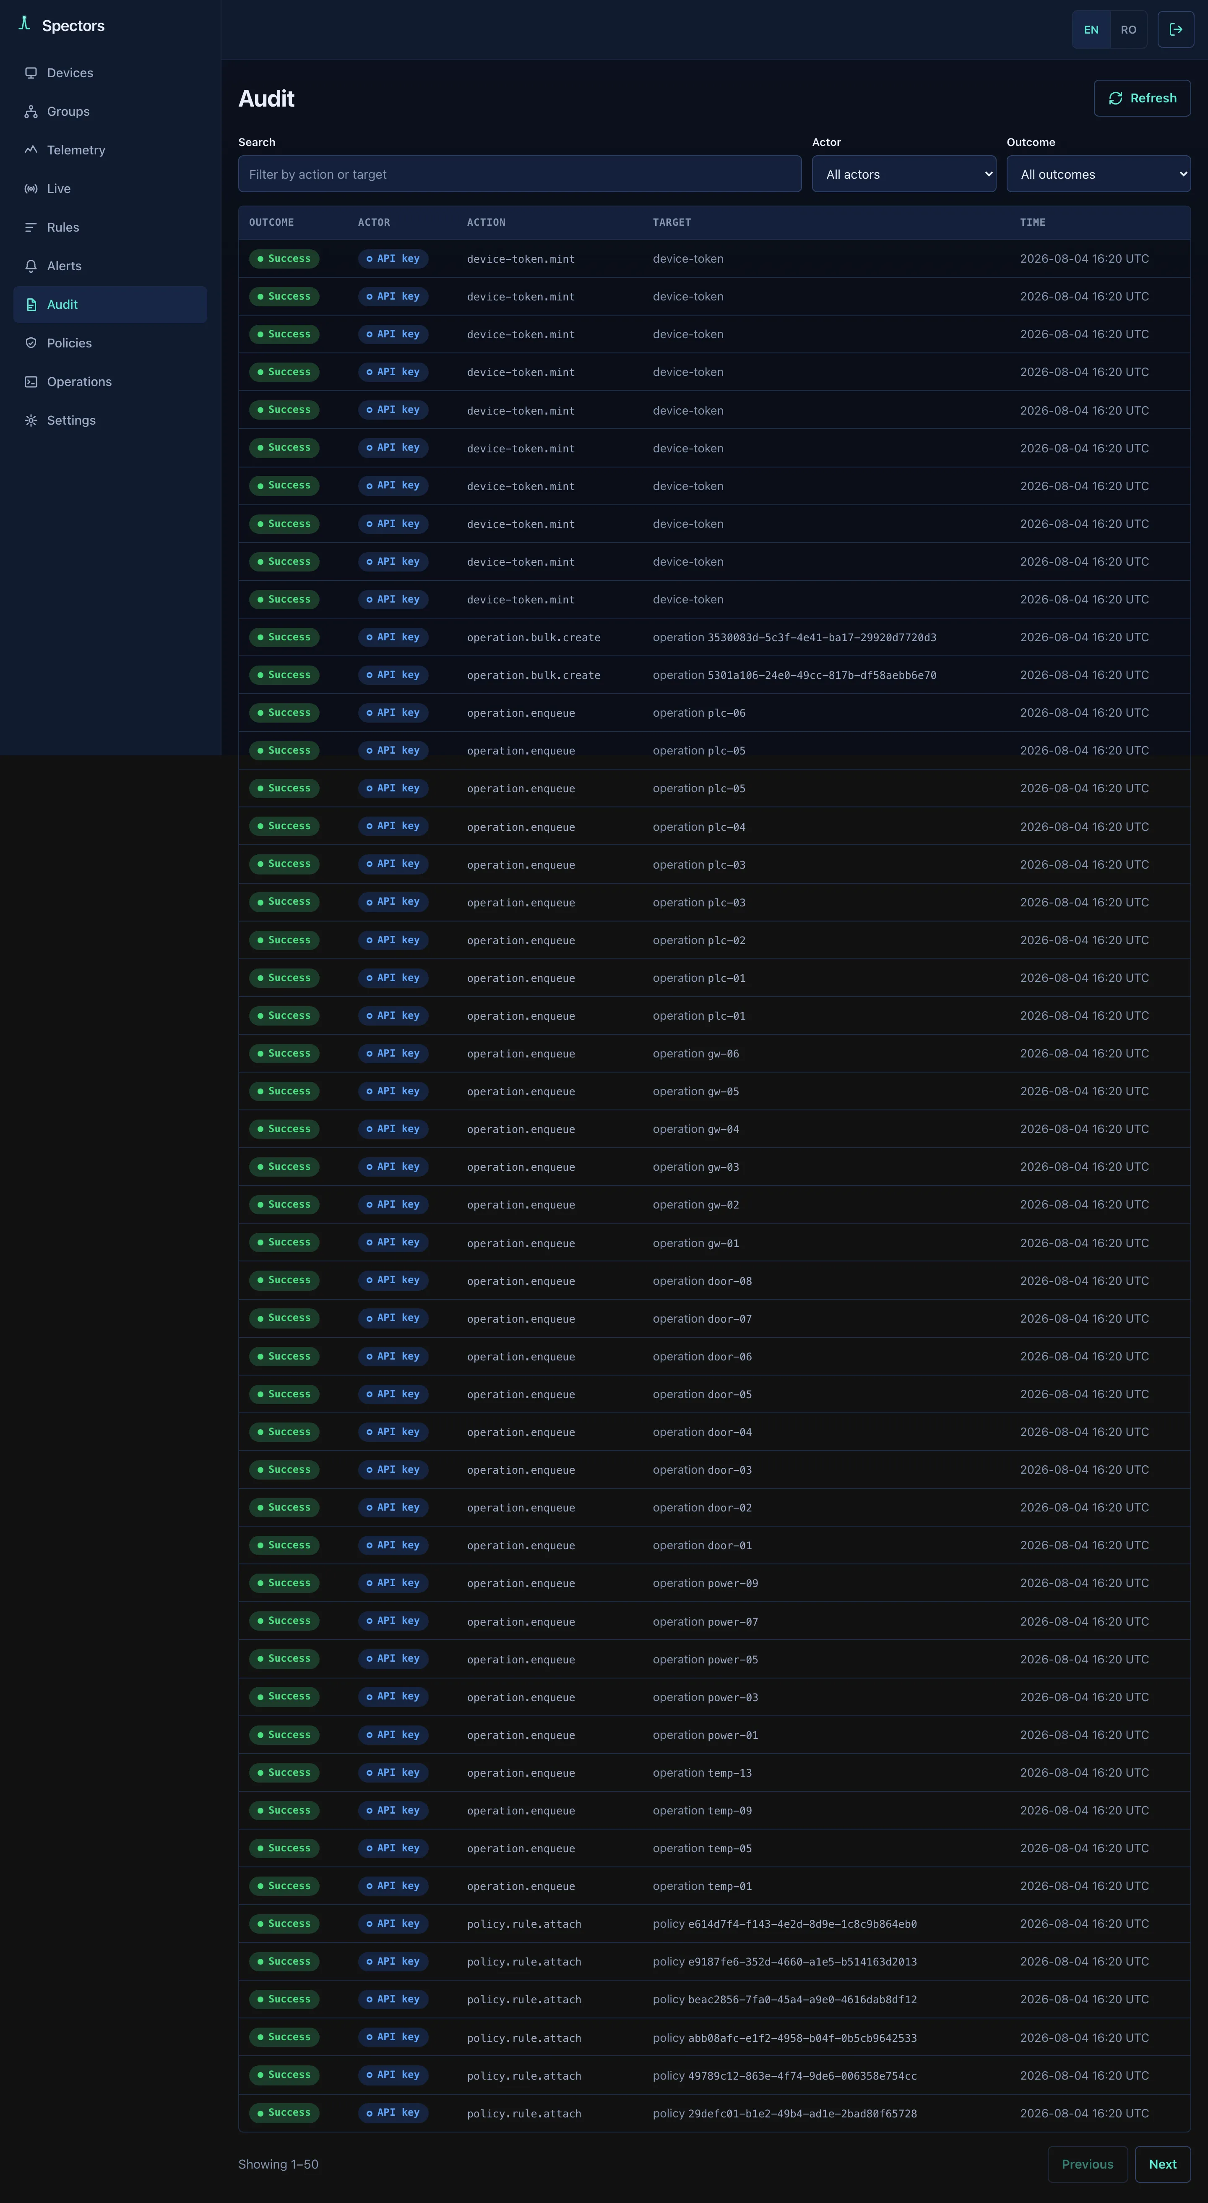This screenshot has width=1208, height=2203.
Task: Click the operation plc-04 target cell
Action: pos(698,826)
